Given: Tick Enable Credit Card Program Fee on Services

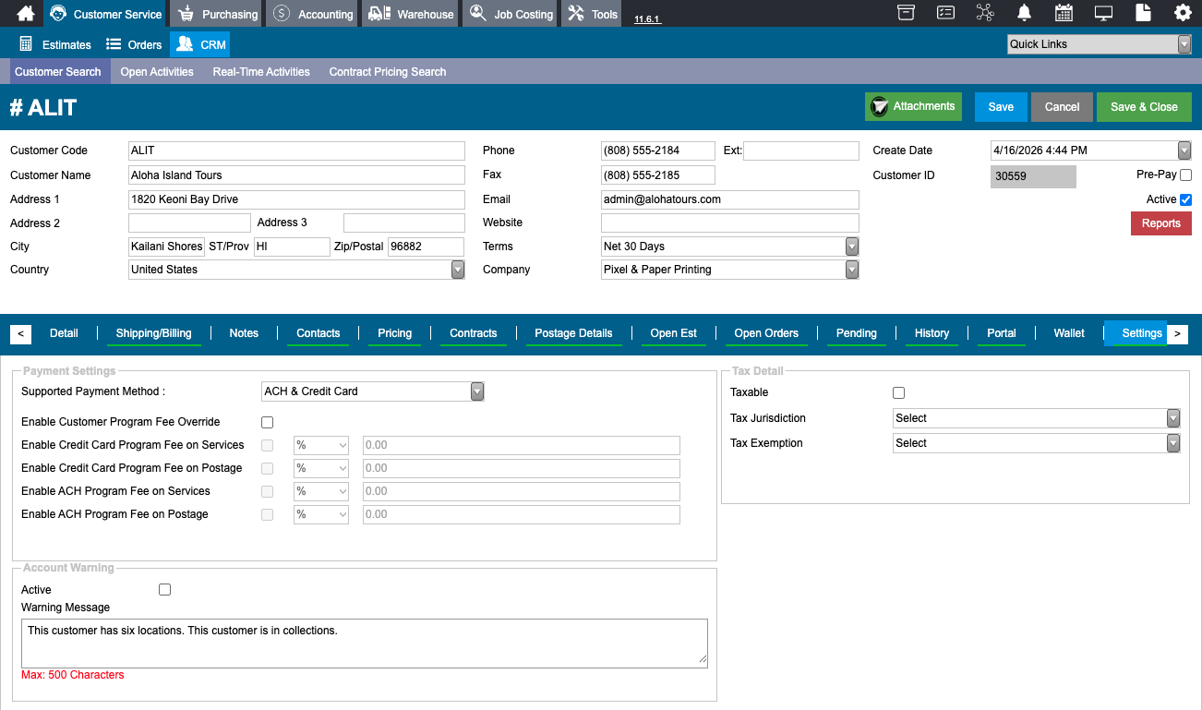Looking at the screenshot, I should click(x=268, y=445).
